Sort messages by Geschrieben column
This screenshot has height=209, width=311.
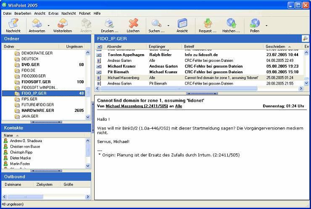point(275,46)
